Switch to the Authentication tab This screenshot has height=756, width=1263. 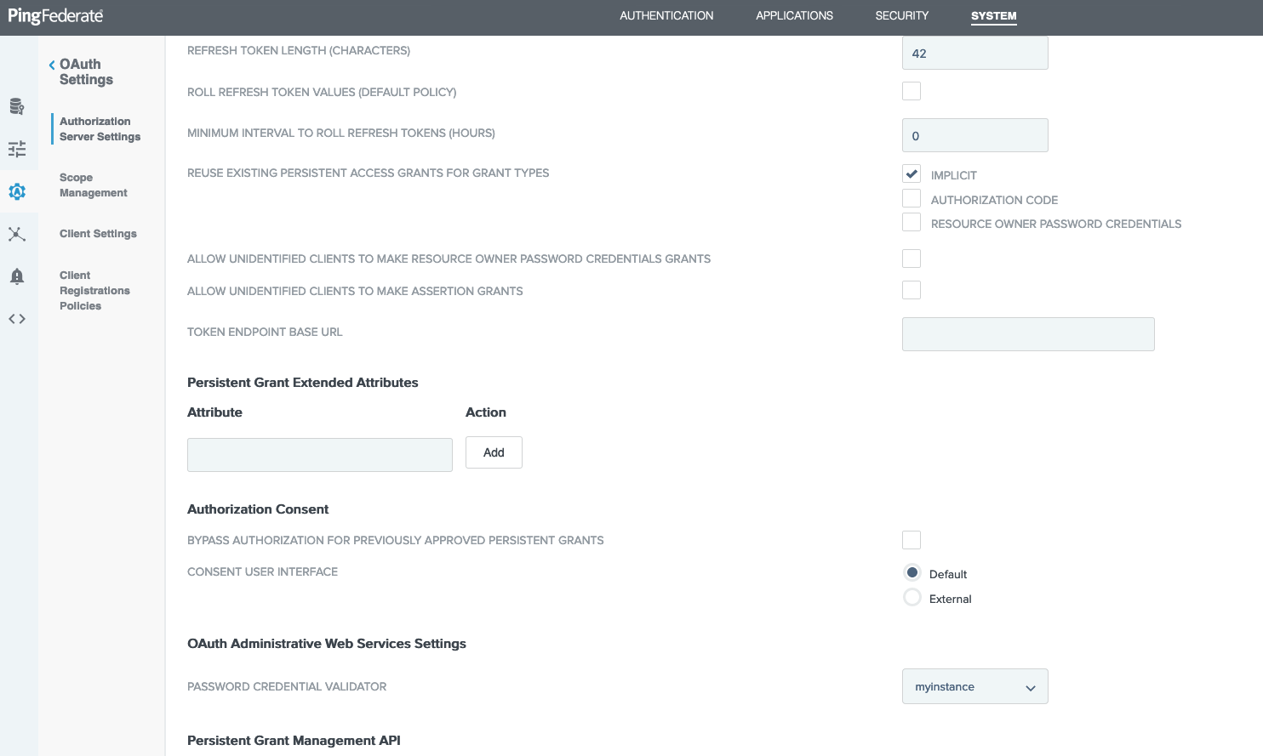(666, 16)
